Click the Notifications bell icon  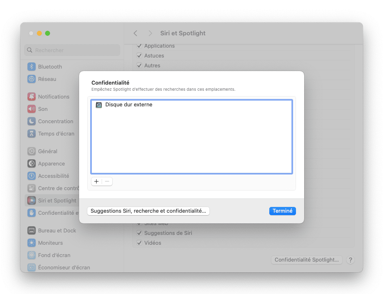32,96
